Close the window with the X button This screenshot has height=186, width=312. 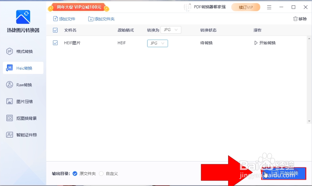(305, 7)
